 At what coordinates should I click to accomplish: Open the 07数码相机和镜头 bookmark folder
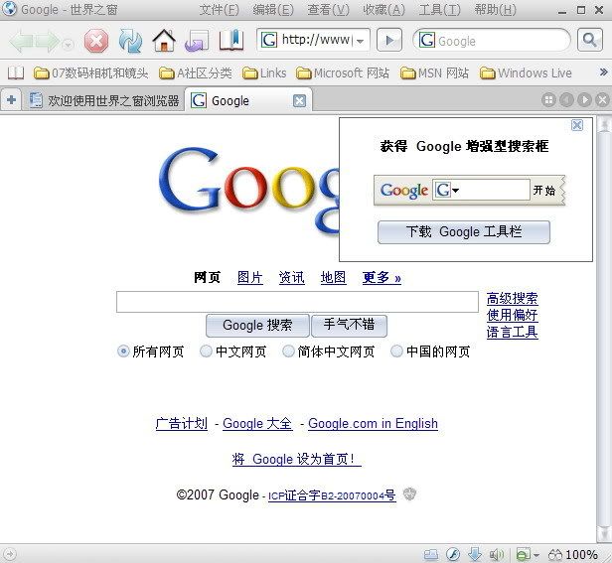[90, 72]
